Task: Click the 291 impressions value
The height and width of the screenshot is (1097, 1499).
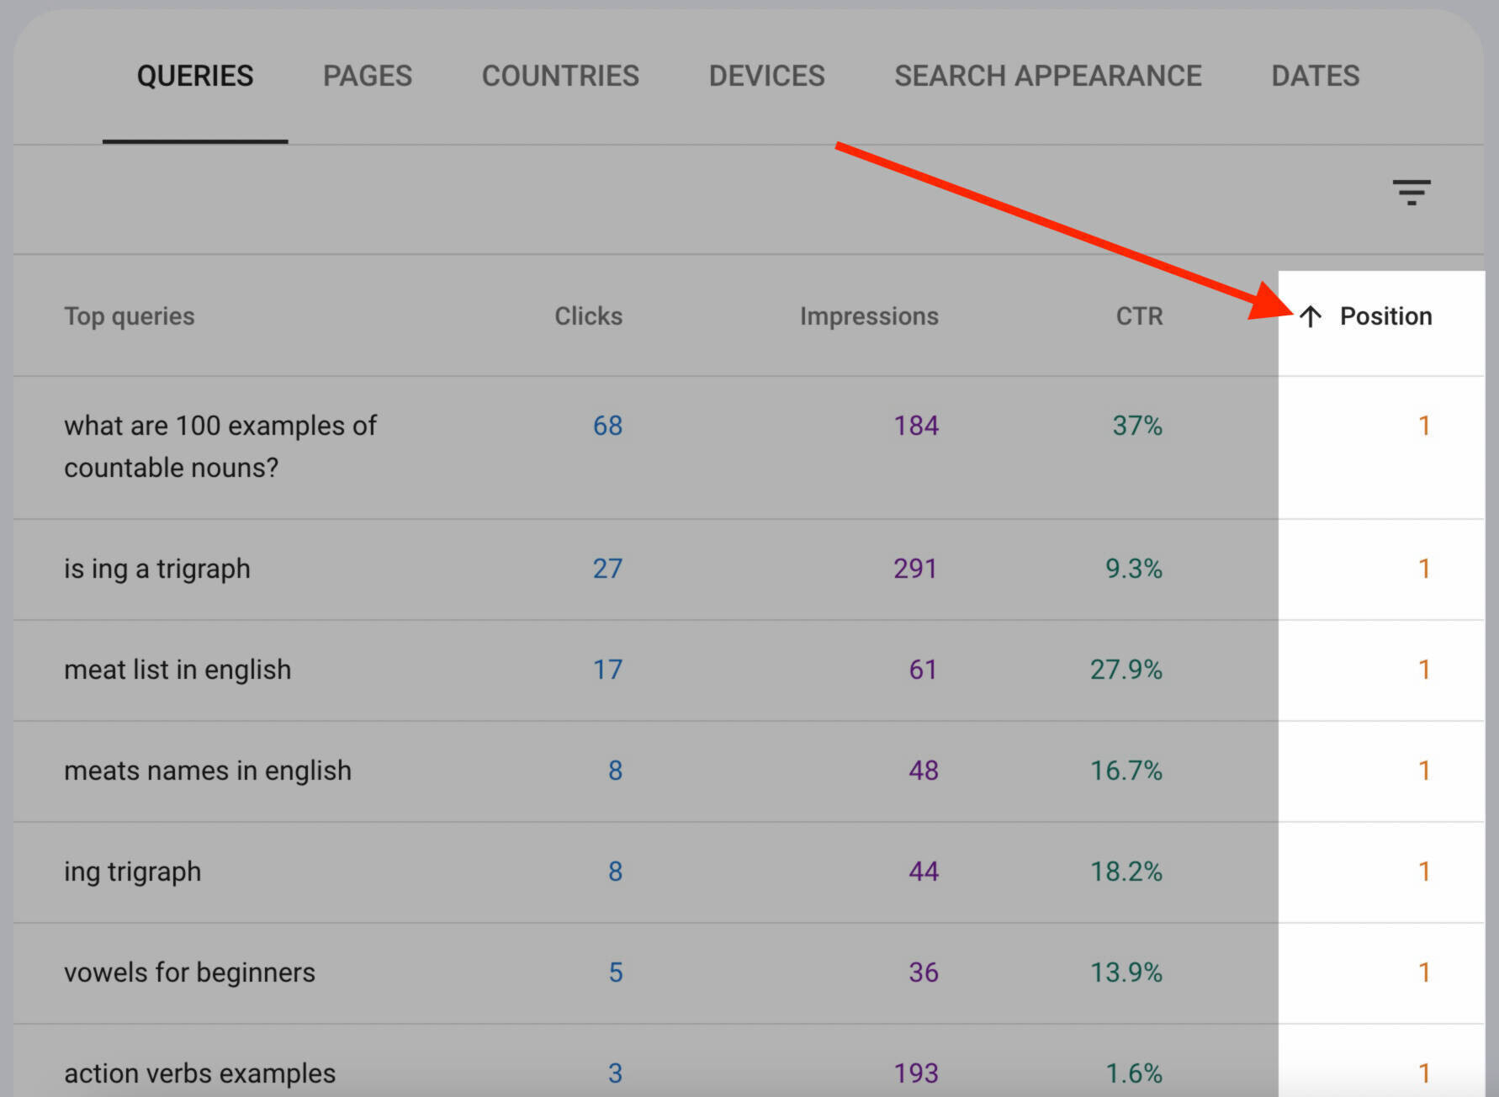Action: click(x=915, y=569)
